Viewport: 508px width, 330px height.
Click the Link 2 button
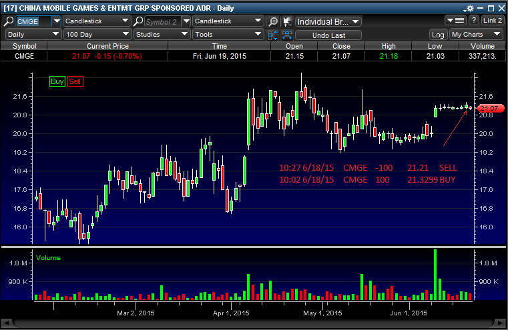click(x=493, y=21)
